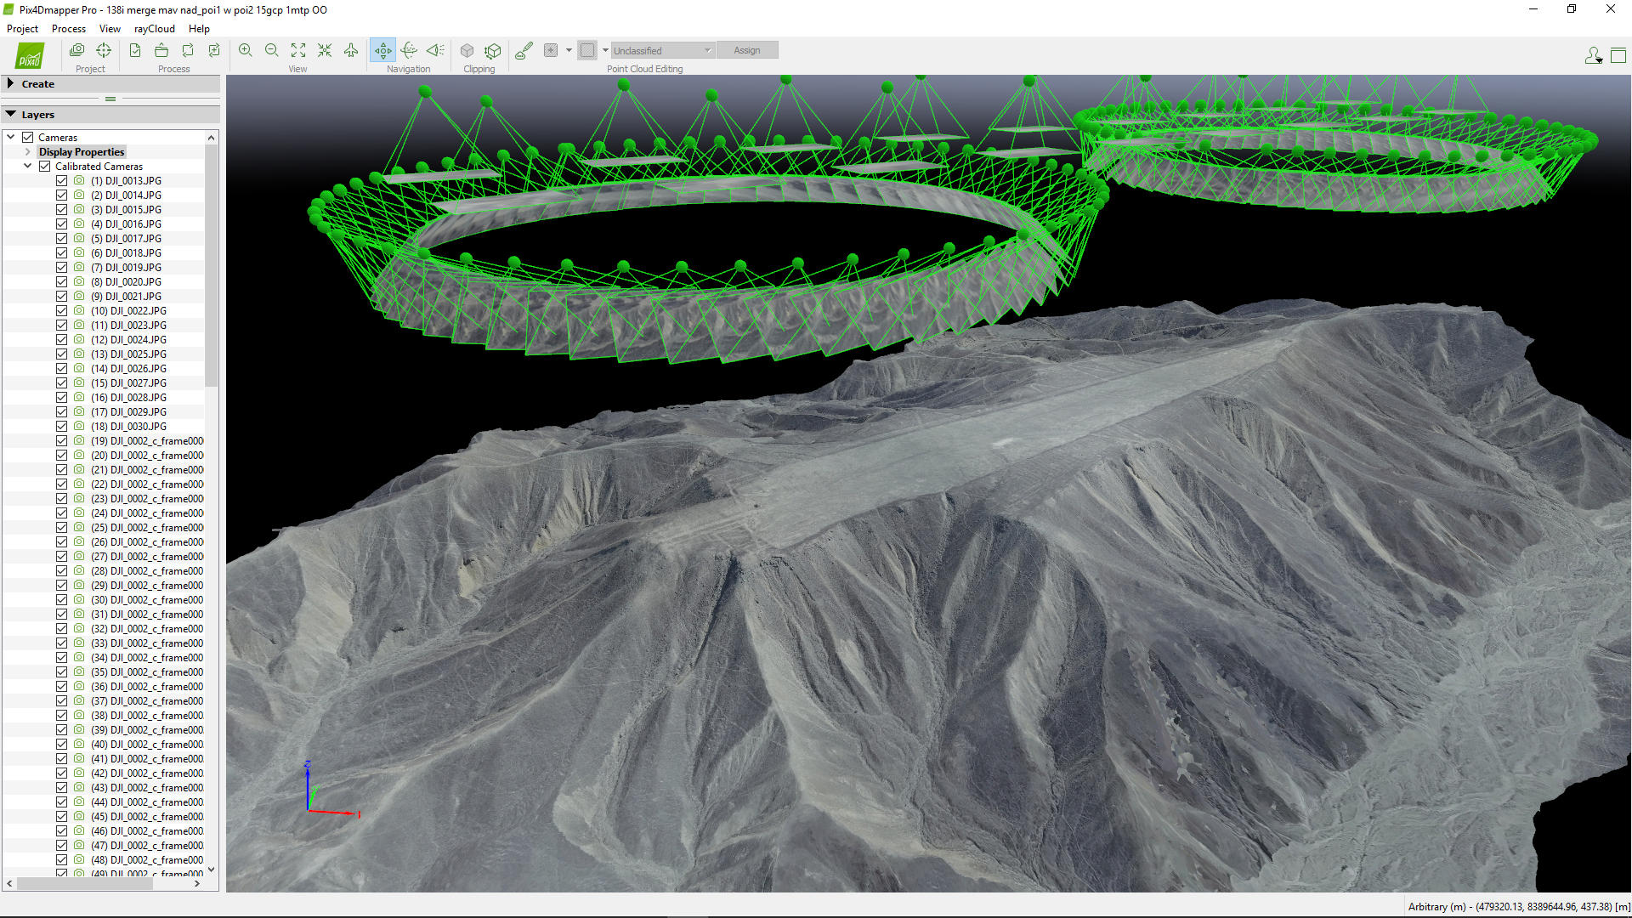Select the Standard navigation mode icon
Viewport: 1632px width, 918px height.
point(383,50)
